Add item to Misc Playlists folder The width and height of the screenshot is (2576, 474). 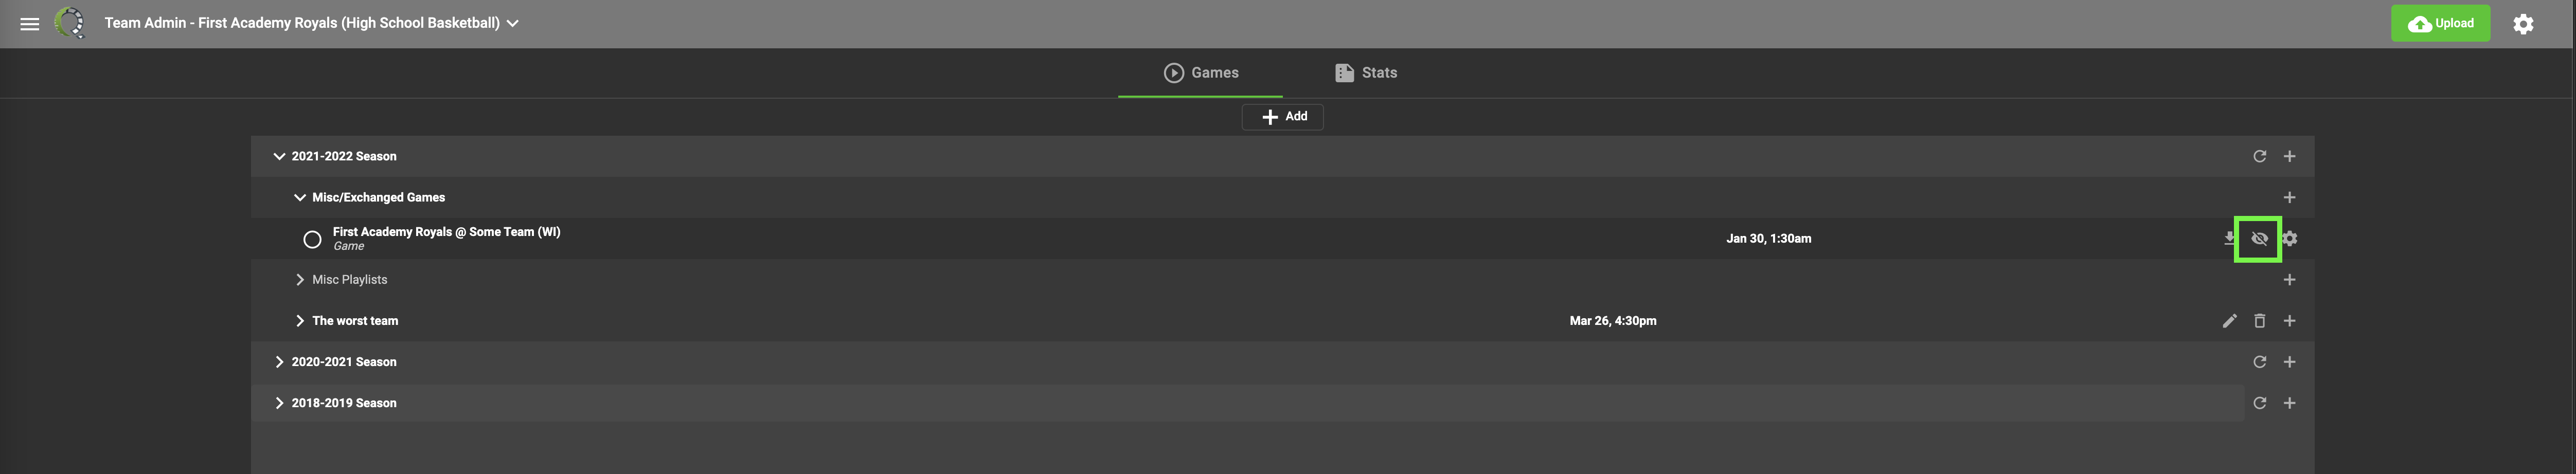click(x=2289, y=280)
